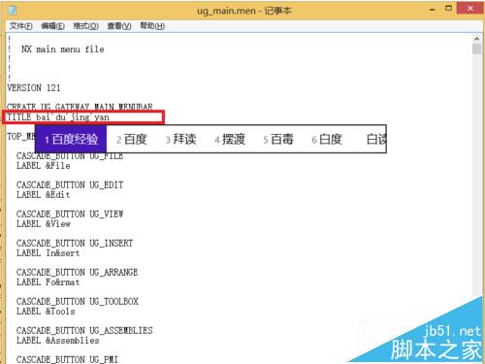The image size is (485, 364).
Task: Click the CASCADE_BUTTON UG_TOOLBOX line
Action: (x=78, y=302)
